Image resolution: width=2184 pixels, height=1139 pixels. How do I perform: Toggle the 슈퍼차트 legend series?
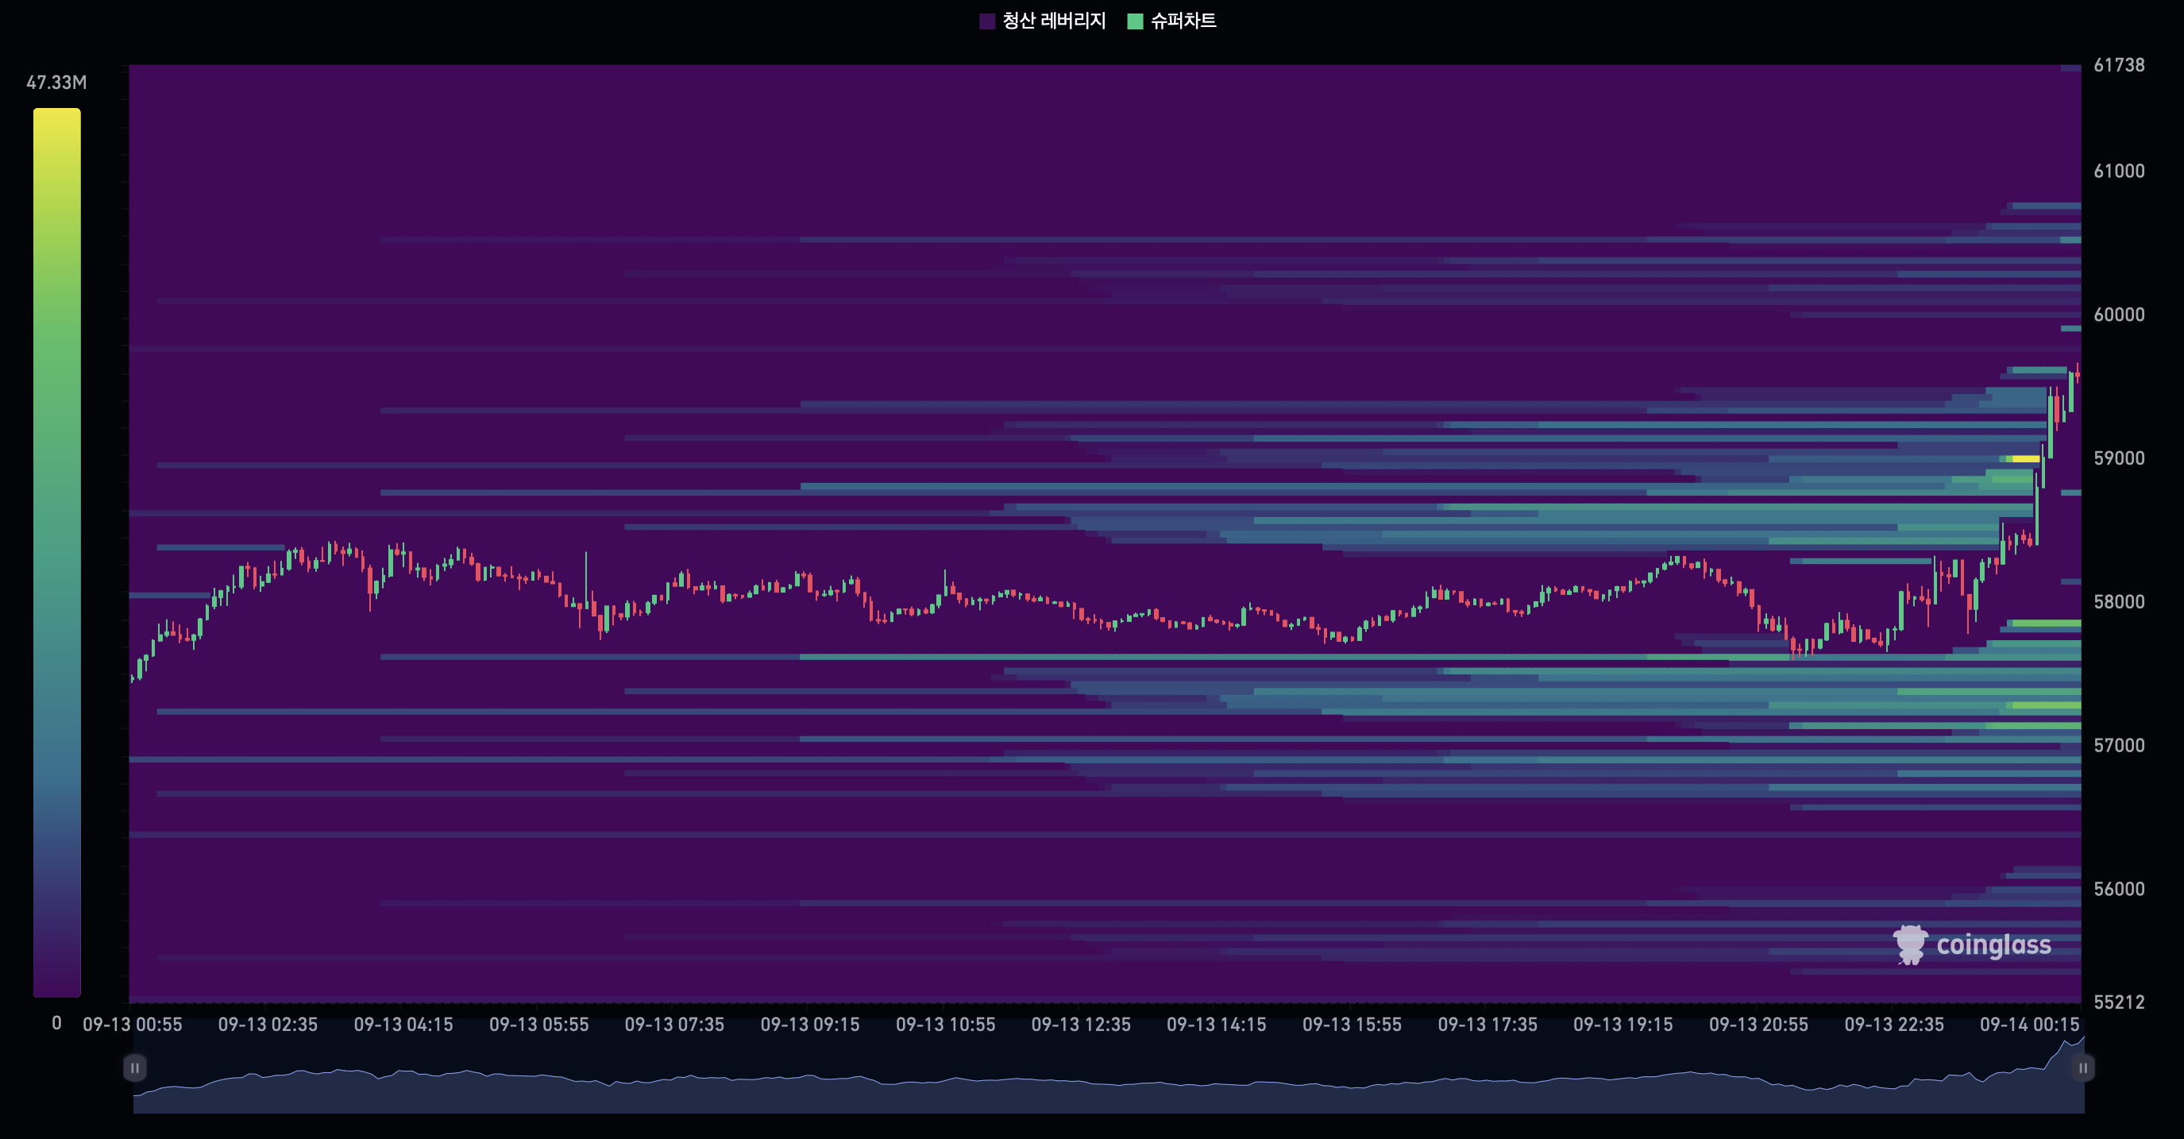tap(1171, 21)
